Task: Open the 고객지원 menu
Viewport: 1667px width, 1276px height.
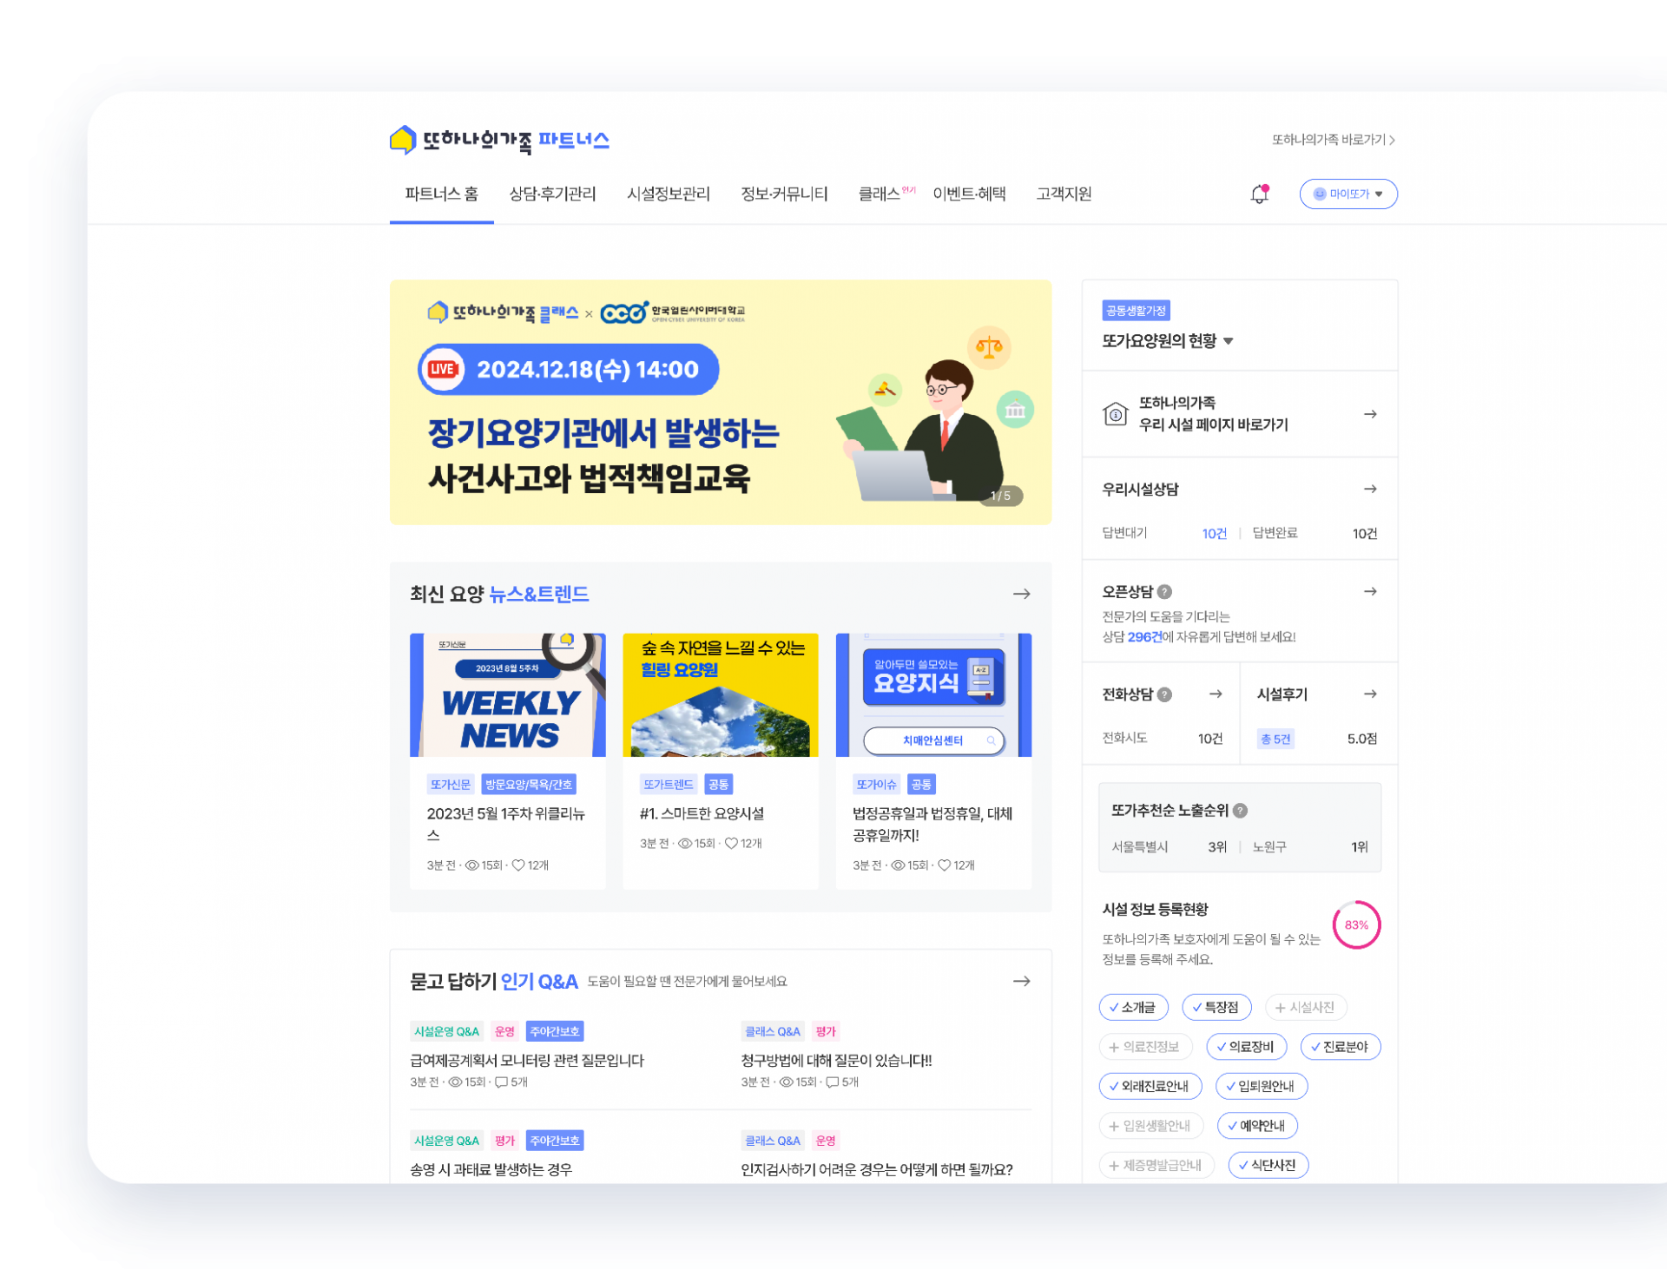Action: point(1064,194)
